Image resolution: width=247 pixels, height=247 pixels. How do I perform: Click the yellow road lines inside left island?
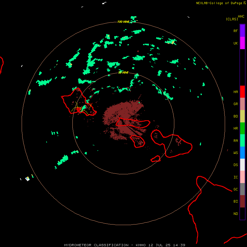81,108
